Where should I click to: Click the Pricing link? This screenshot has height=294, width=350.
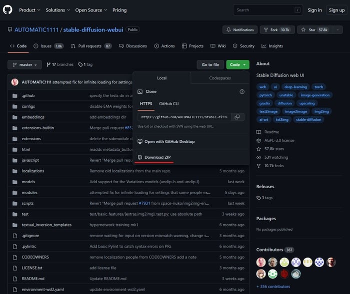[x=119, y=10]
